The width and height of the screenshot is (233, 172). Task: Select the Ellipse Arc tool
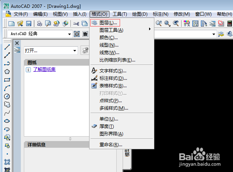coord(7,129)
